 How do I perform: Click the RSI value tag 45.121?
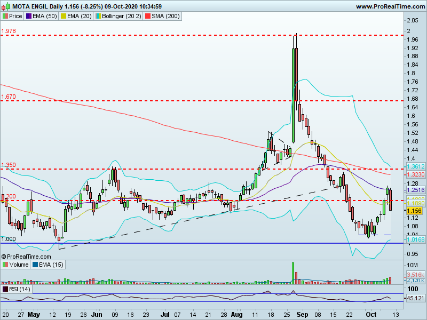pyautogui.click(x=416, y=299)
